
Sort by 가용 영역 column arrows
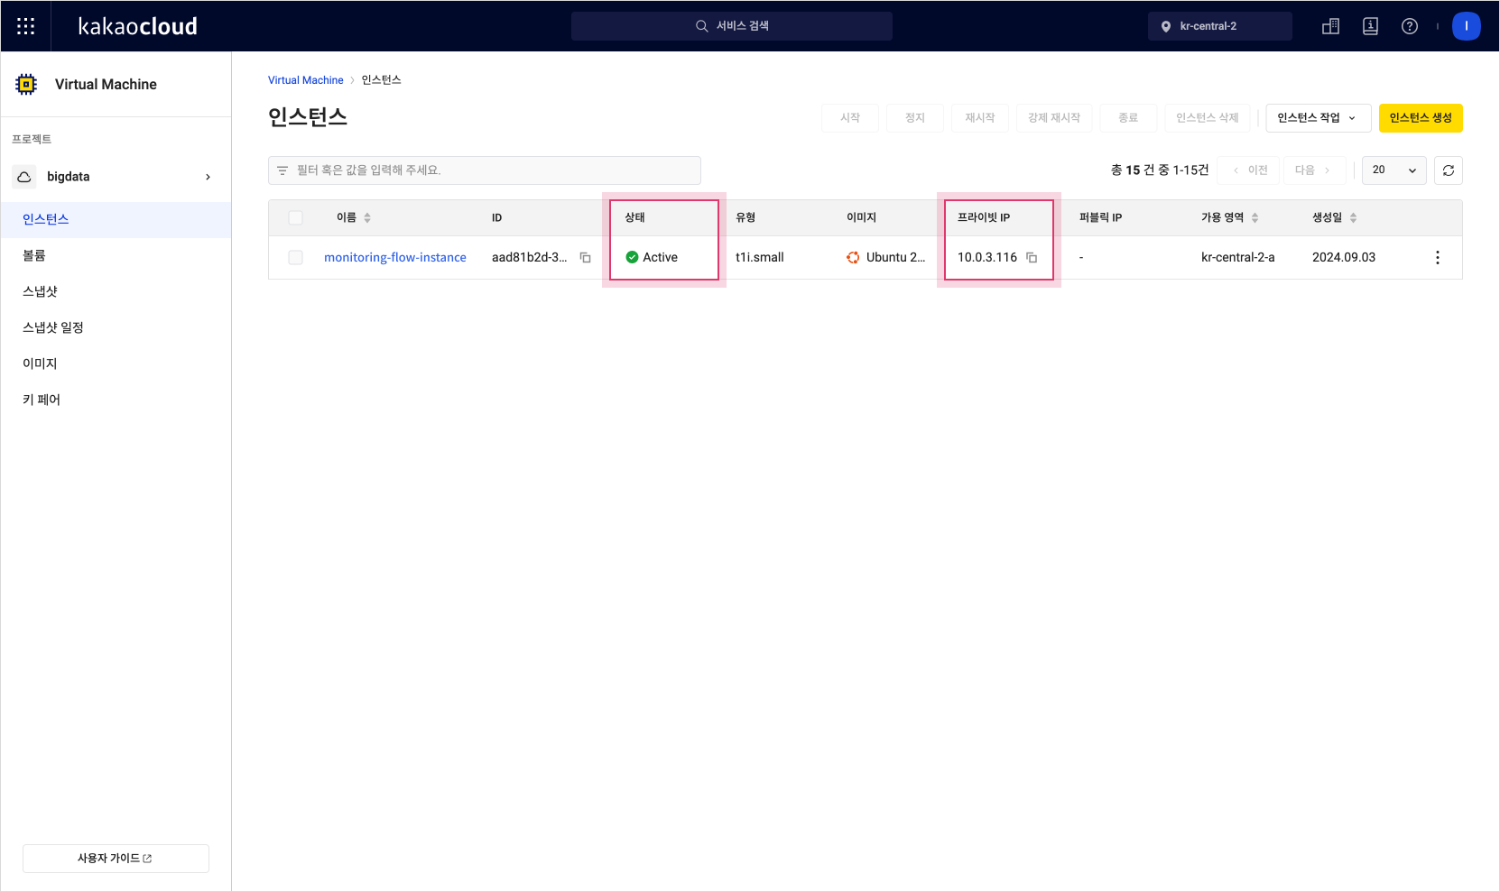(x=1255, y=217)
